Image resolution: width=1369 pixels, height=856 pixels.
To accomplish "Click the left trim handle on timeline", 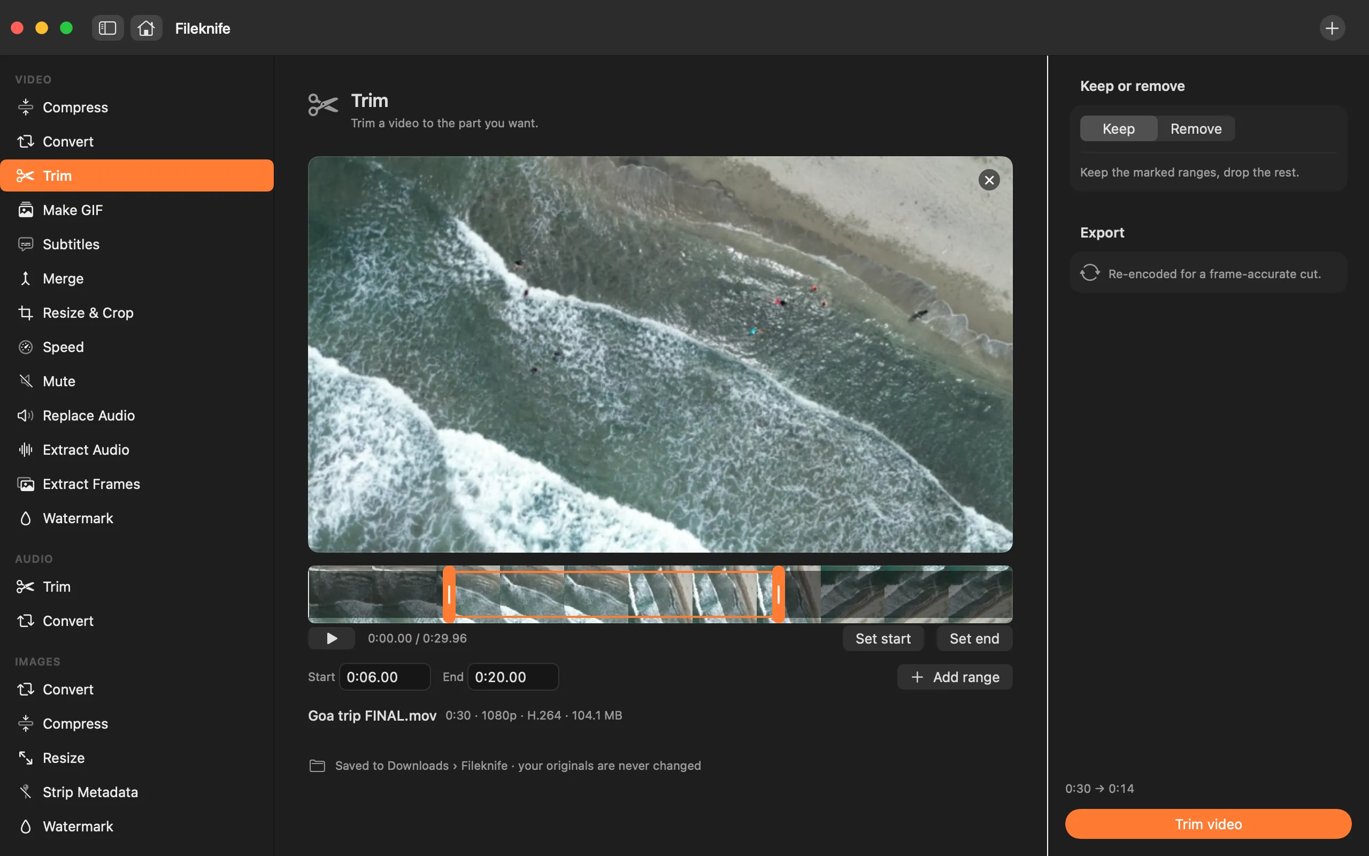I will click(x=449, y=594).
